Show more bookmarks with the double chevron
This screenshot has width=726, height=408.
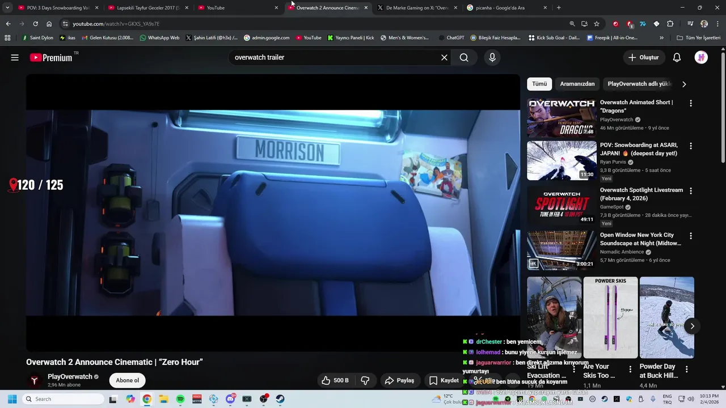(661, 38)
